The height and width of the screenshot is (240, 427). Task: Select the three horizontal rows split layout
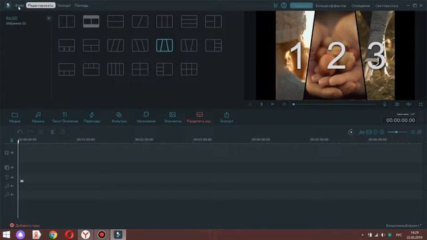(189, 21)
